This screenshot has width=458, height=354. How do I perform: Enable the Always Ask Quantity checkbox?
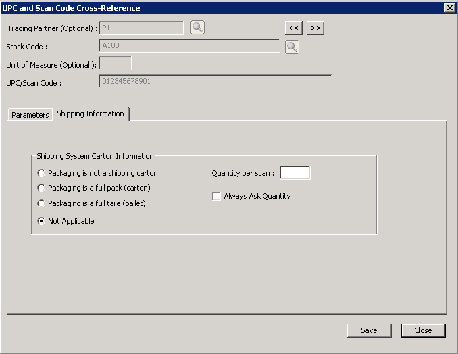[x=216, y=196]
